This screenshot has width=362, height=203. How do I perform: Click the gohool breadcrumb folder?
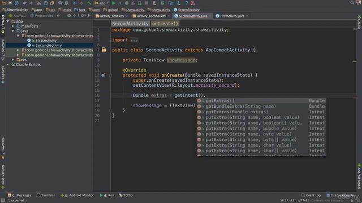click(111, 10)
